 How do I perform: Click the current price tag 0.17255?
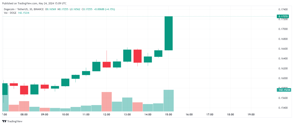(283, 17)
